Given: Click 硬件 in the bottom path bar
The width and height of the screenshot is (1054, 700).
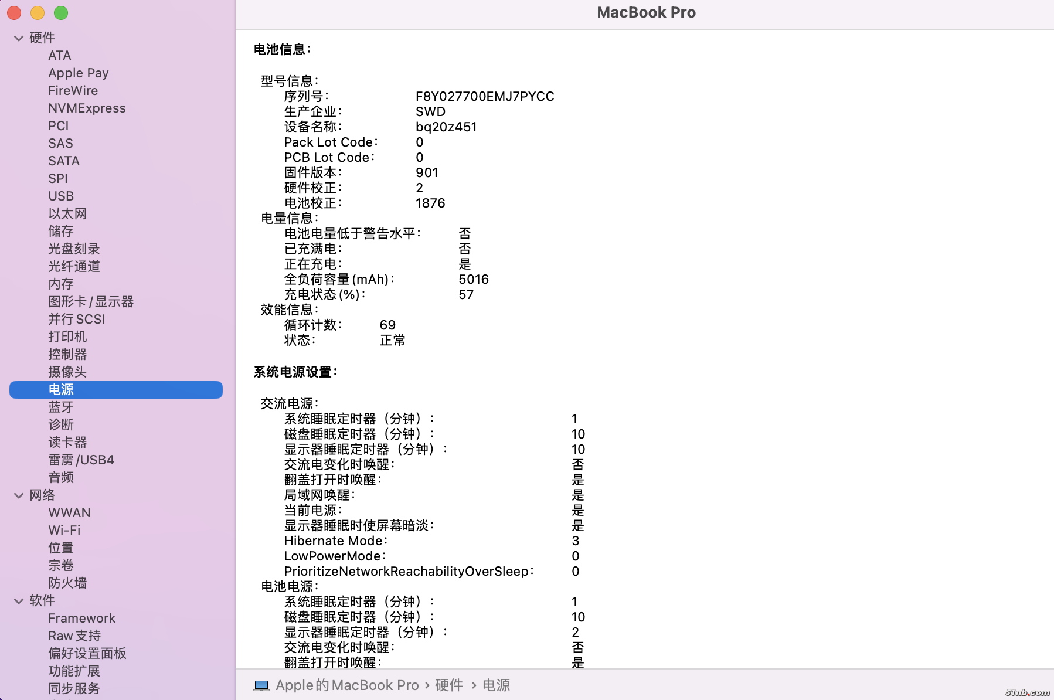Looking at the screenshot, I should tap(449, 685).
